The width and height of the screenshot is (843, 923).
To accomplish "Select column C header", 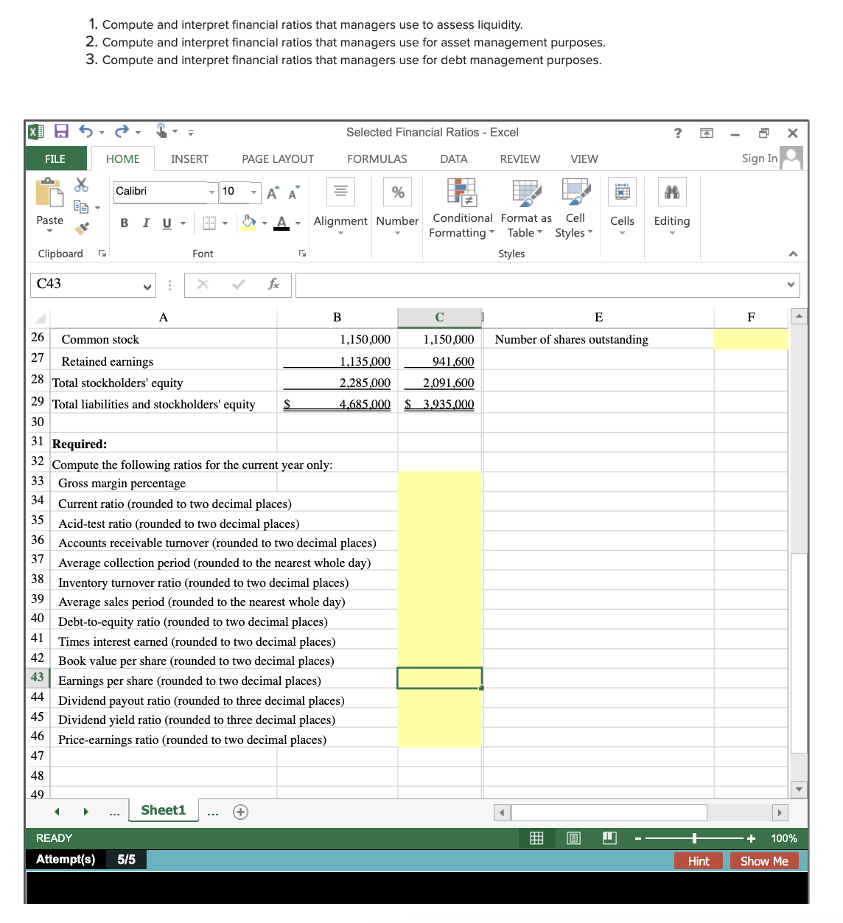I will pyautogui.click(x=440, y=317).
